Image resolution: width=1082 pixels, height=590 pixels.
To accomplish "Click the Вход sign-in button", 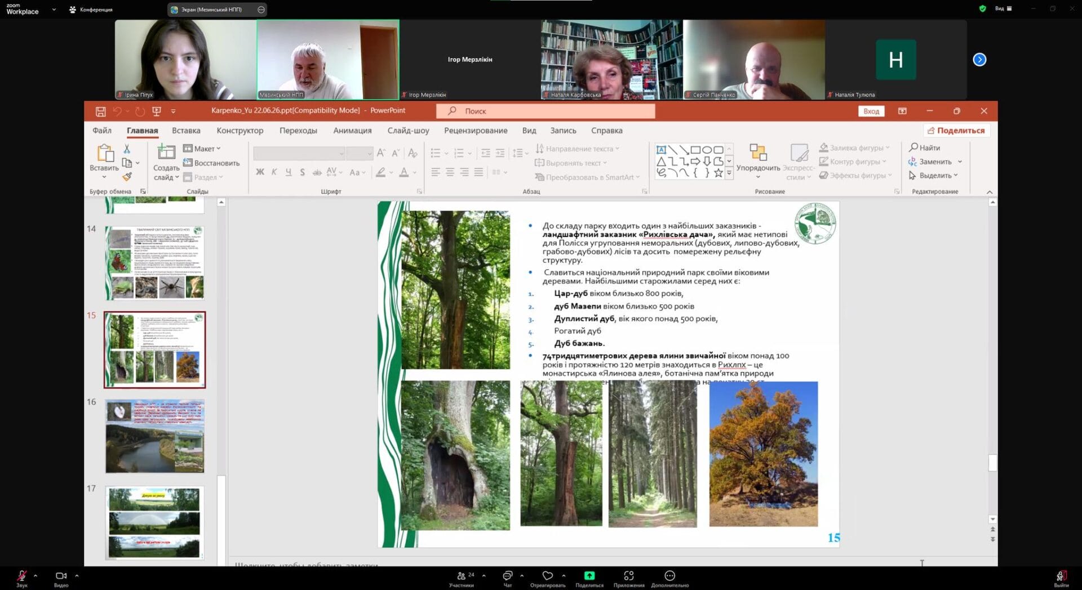I will coord(871,111).
